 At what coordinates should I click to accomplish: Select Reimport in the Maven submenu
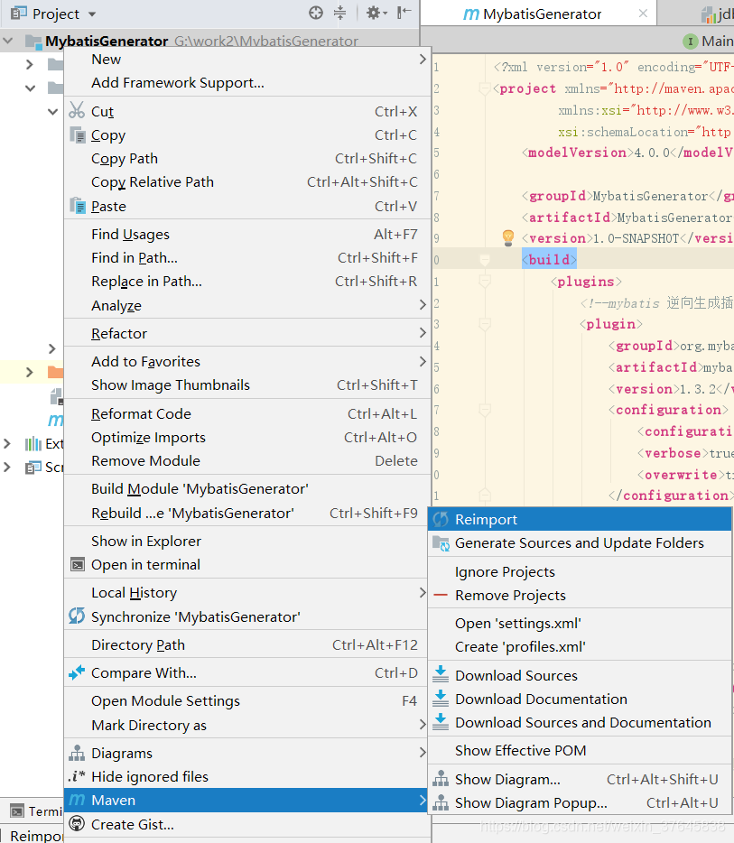click(580, 519)
